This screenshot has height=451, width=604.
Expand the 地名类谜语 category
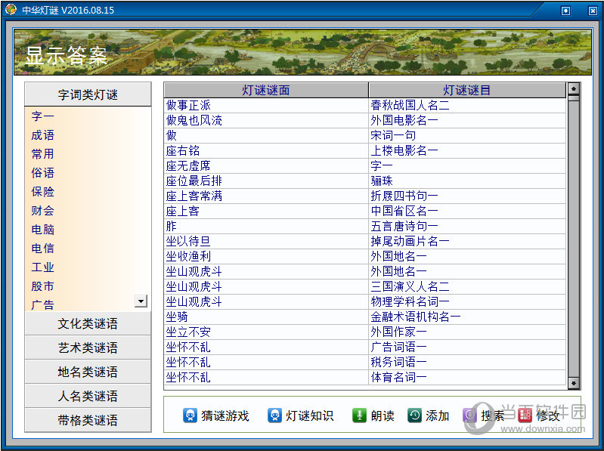88,372
